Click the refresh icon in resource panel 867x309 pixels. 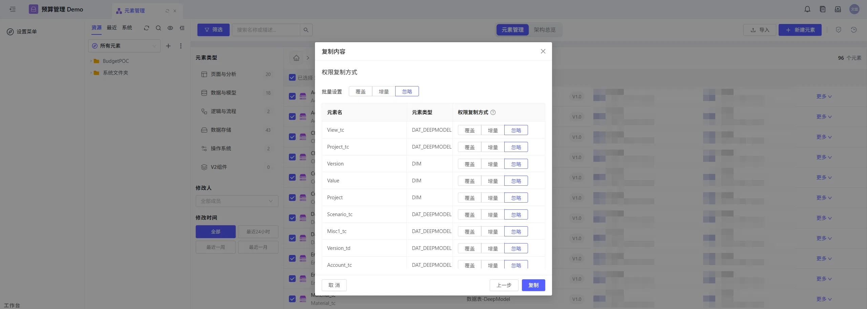(x=146, y=28)
